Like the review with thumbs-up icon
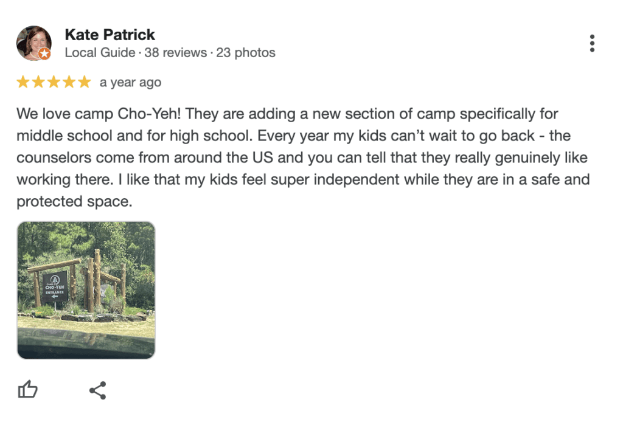The image size is (623, 425). 28,390
